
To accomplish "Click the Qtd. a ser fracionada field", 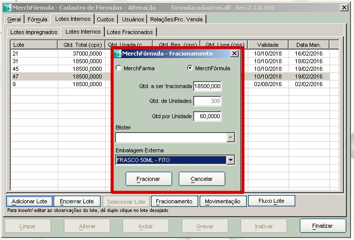I will pyautogui.click(x=207, y=86).
